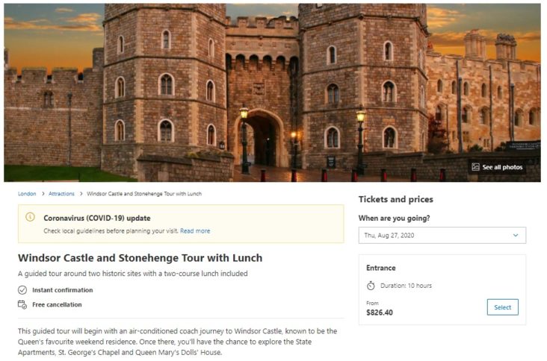Click the $826.40 price in the Entrance card
Image resolution: width=547 pixels, height=361 pixels.
click(380, 313)
